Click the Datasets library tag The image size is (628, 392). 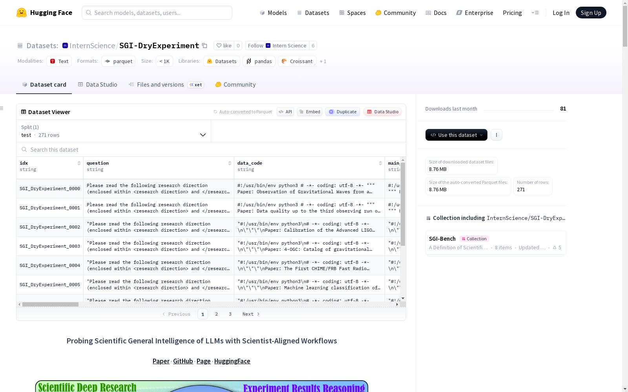(x=222, y=61)
